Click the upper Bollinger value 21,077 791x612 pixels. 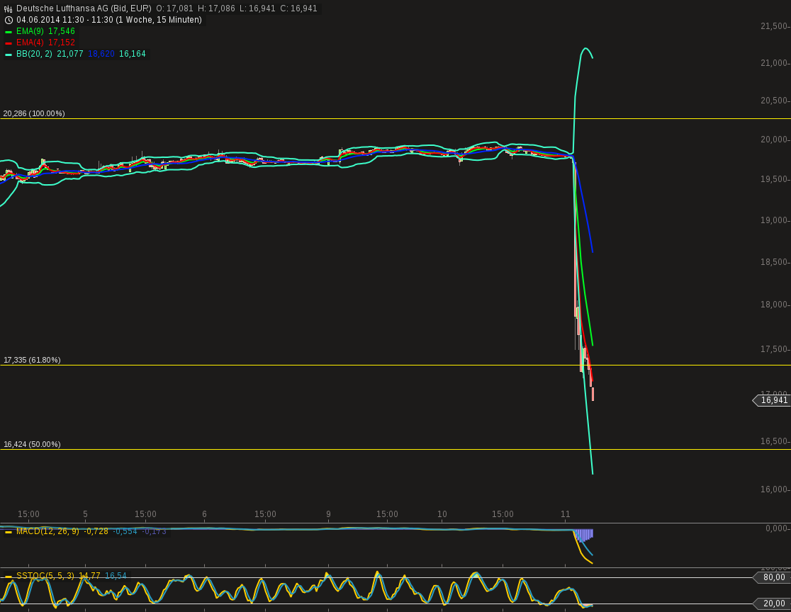pos(70,53)
